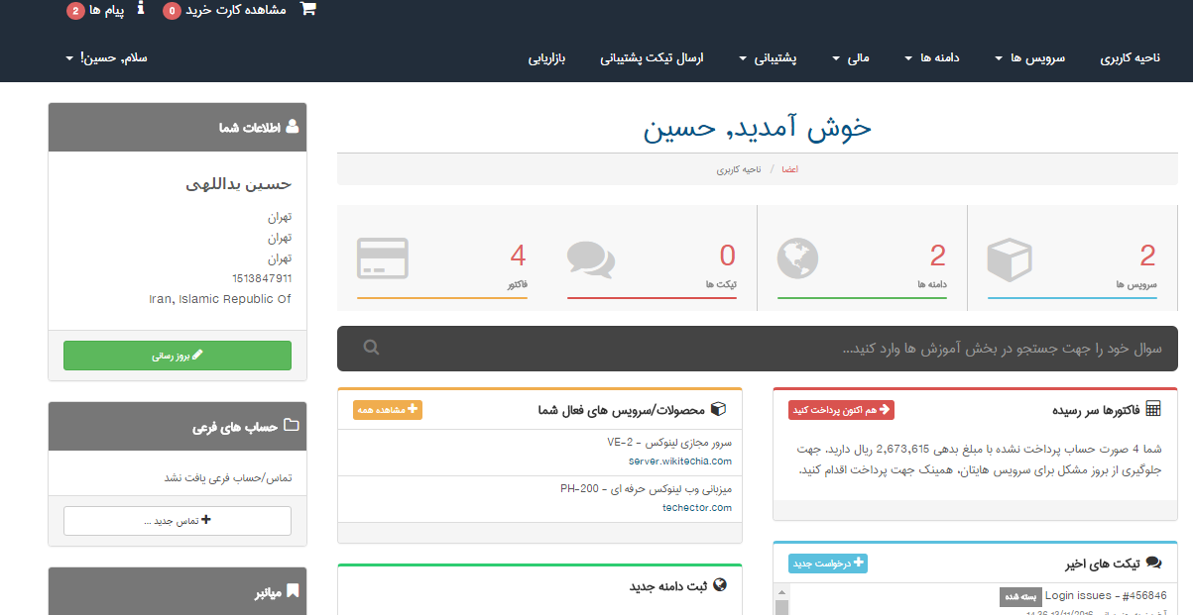Click blue درخواست جدید button

[828, 564]
